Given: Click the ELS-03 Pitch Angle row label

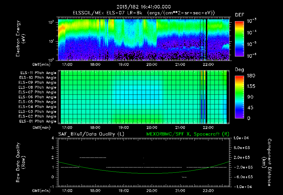Looking at the screenshot, I should (x=37, y=112).
